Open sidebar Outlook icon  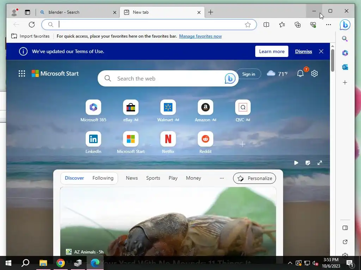(345, 67)
